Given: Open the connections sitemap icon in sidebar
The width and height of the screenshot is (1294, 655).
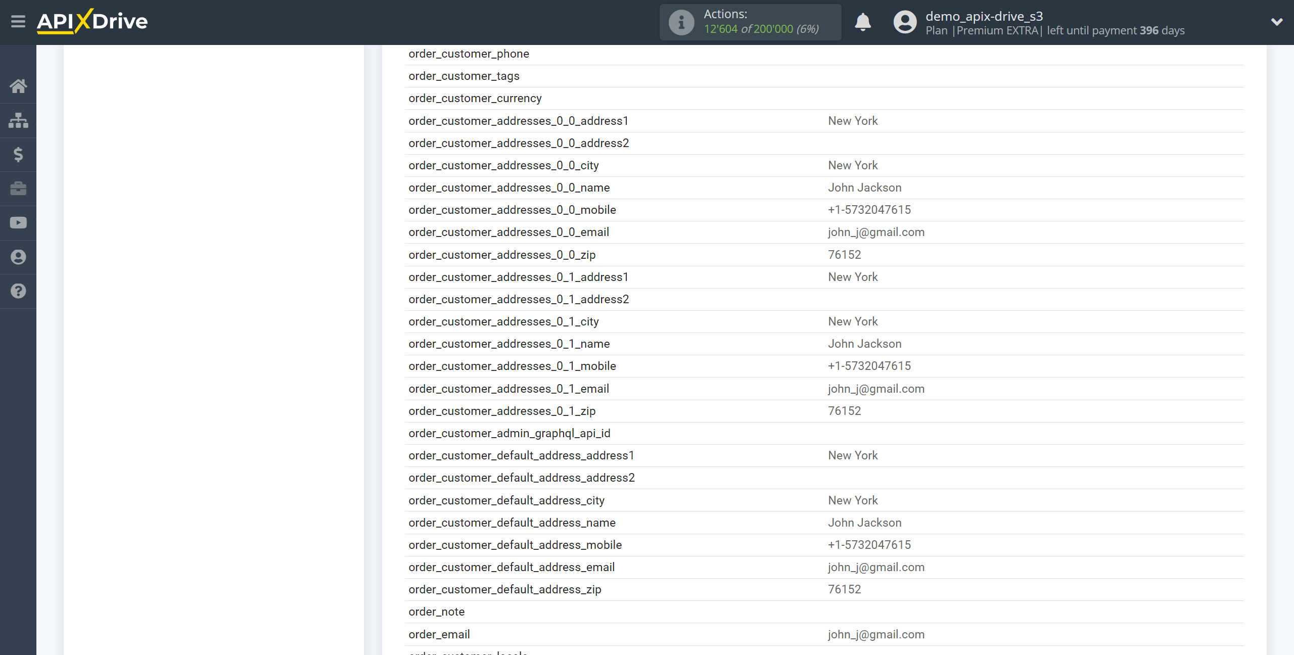Looking at the screenshot, I should tap(18, 120).
